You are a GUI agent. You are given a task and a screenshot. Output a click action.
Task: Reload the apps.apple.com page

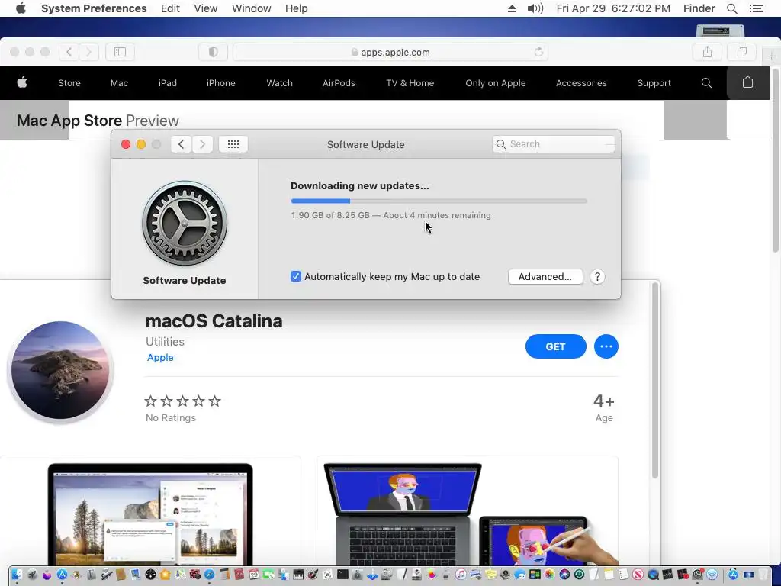click(538, 52)
